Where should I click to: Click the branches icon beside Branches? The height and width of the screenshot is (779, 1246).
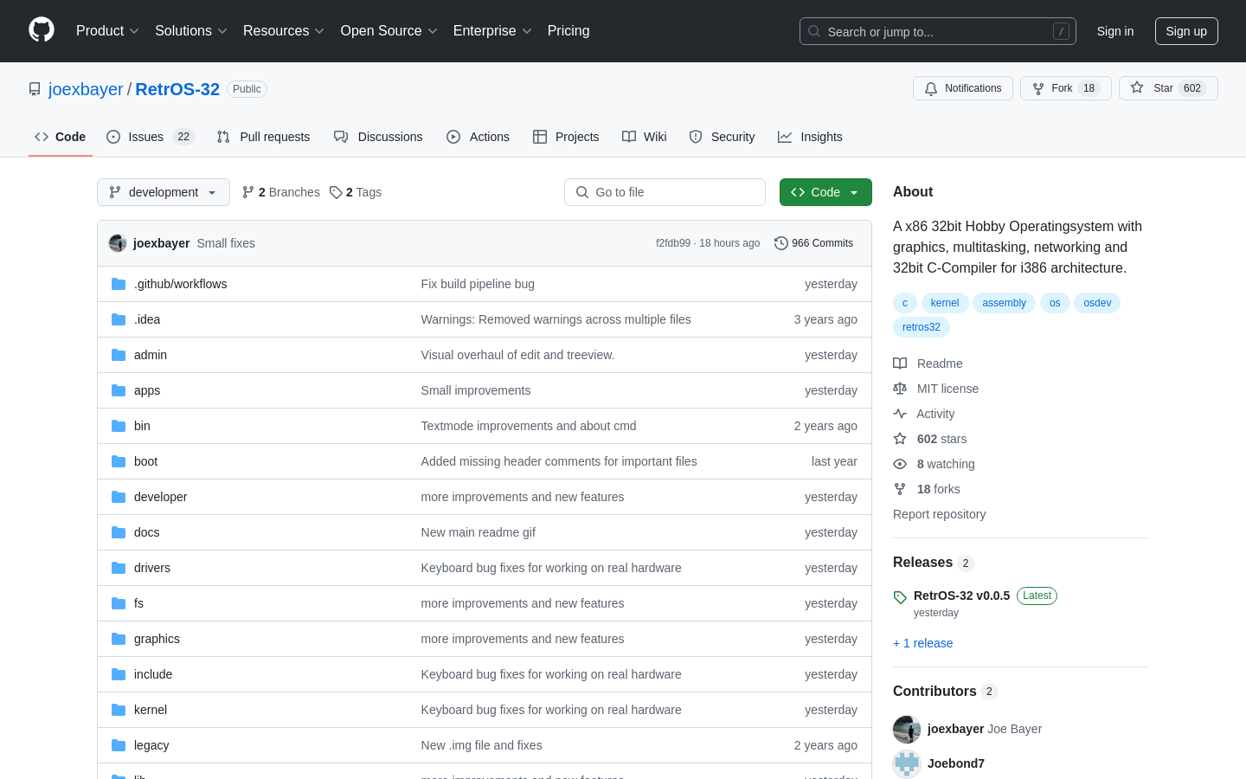[x=248, y=192]
